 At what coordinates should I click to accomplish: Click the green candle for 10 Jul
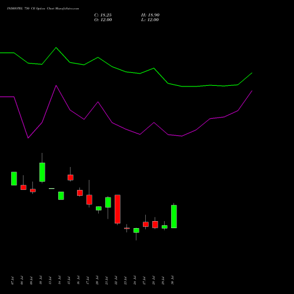click(x=42, y=172)
